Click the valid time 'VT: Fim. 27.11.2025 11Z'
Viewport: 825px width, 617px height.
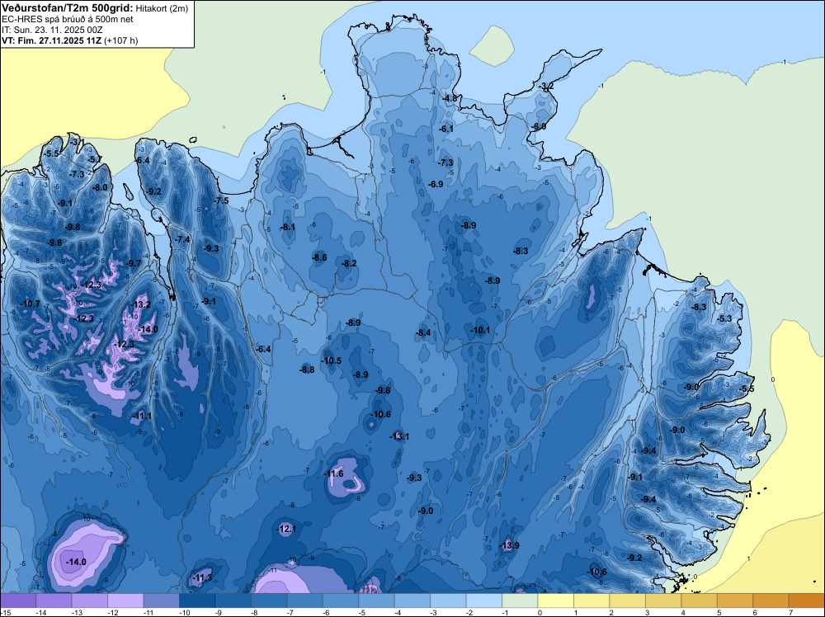pyautogui.click(x=51, y=40)
